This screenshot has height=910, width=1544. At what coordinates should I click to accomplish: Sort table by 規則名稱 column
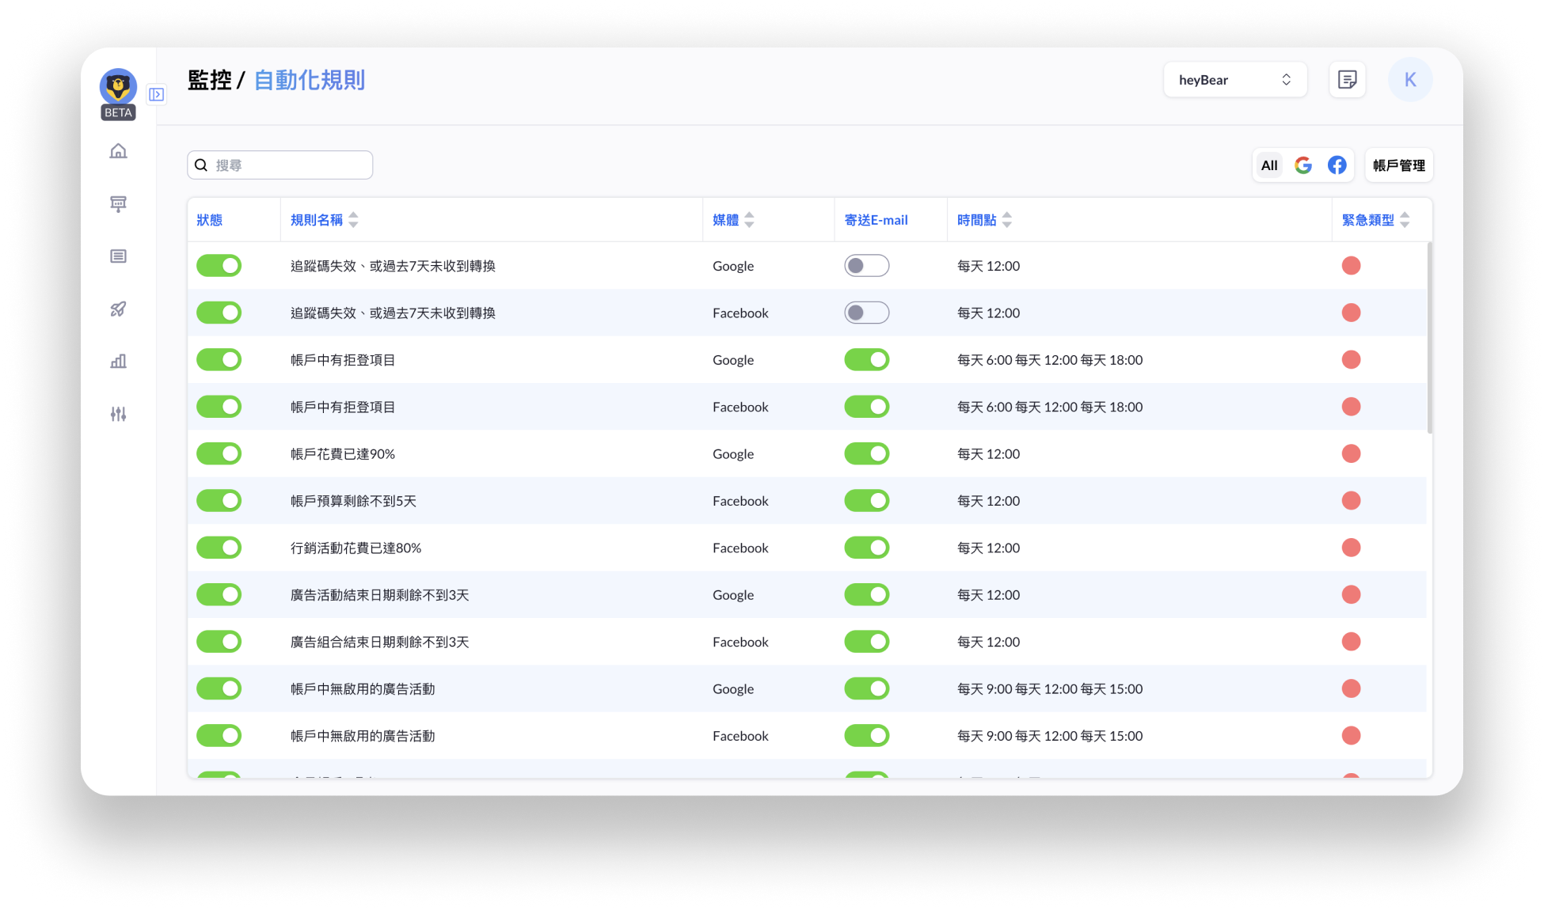pyautogui.click(x=353, y=220)
